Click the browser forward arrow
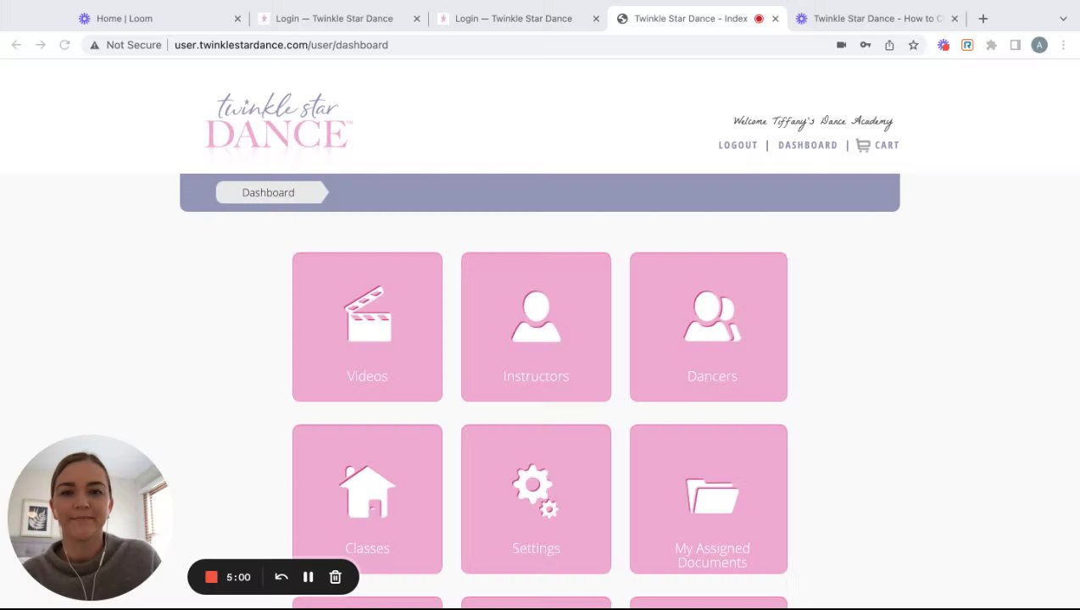This screenshot has height=610, width=1080. (x=40, y=45)
